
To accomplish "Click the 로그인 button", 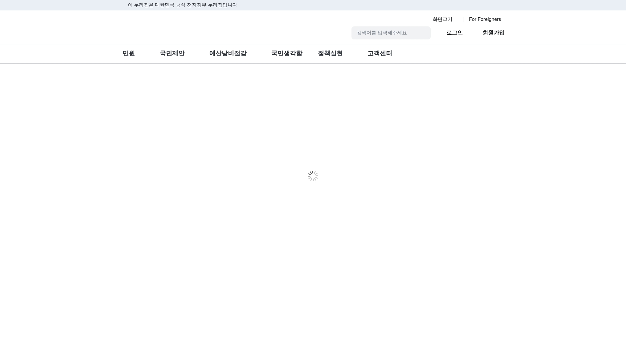I will pyautogui.click(x=455, y=33).
